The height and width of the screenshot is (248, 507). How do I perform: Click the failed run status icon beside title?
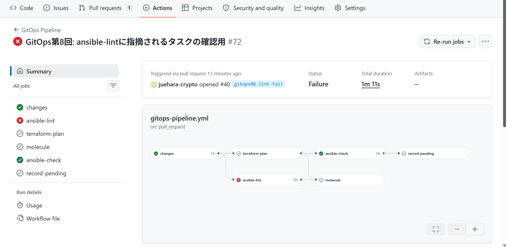point(18,42)
